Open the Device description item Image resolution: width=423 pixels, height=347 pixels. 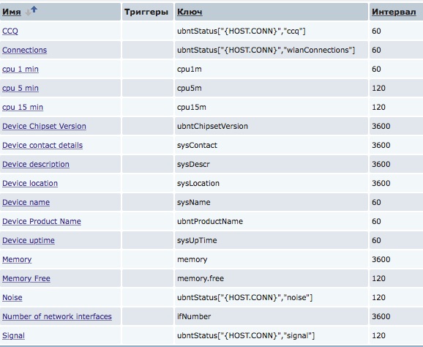coord(36,164)
